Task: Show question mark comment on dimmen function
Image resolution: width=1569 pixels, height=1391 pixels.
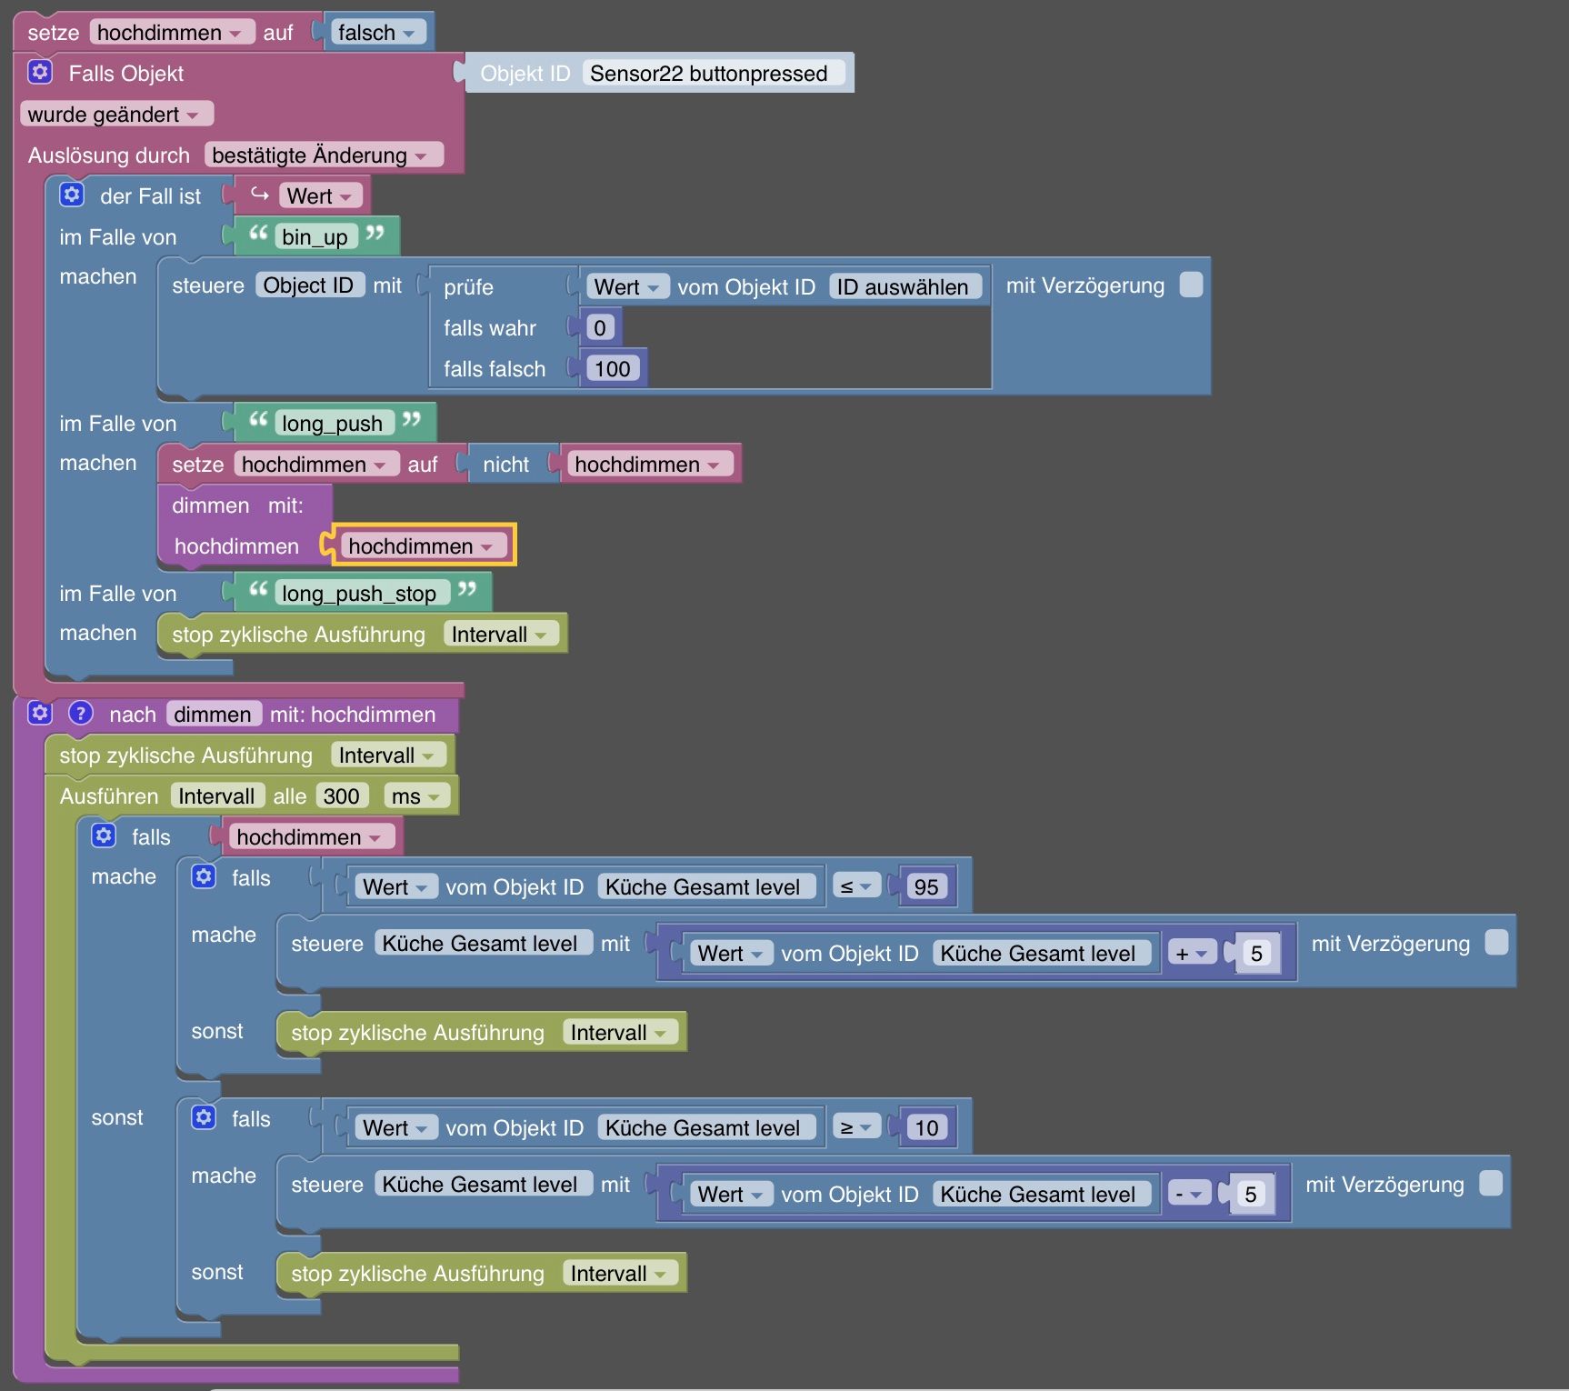Action: tap(81, 713)
